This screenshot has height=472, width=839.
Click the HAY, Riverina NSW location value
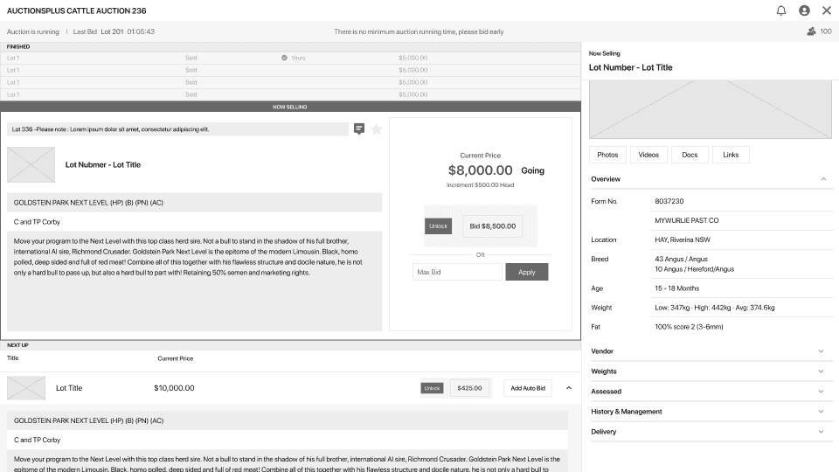[x=683, y=239]
